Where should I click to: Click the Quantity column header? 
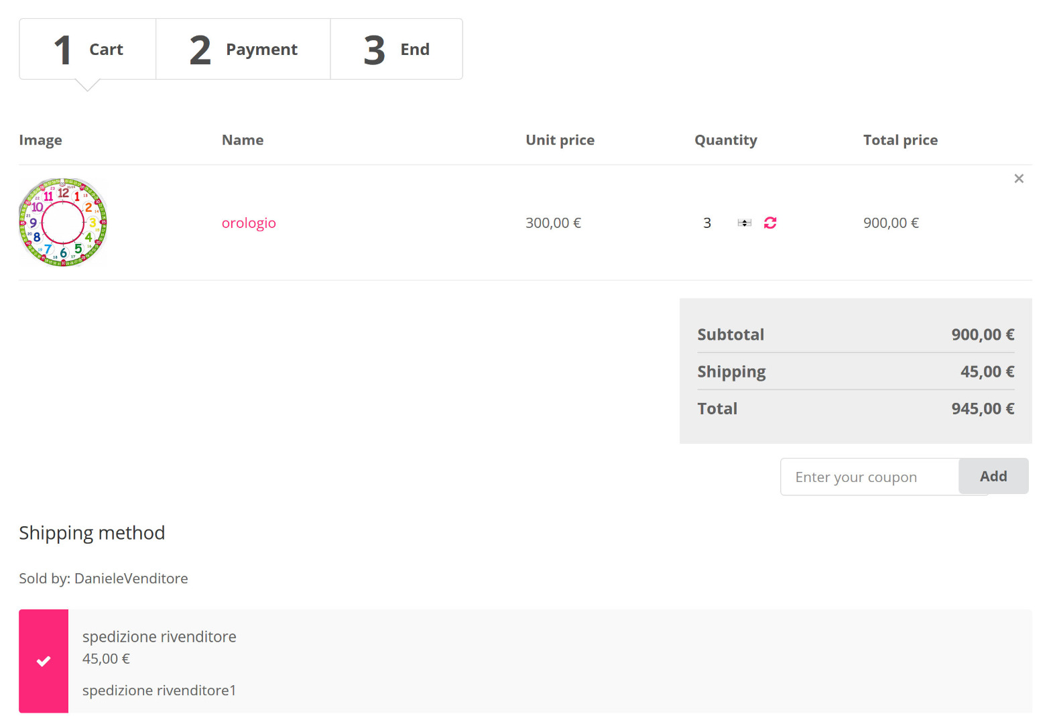(x=726, y=140)
